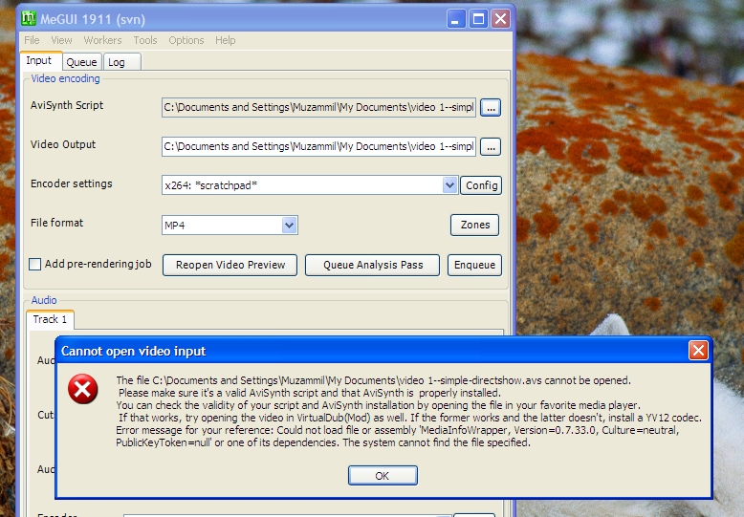Viewport: 744px width, 517px height.
Task: Switch to the Log tab
Action: 121,62
